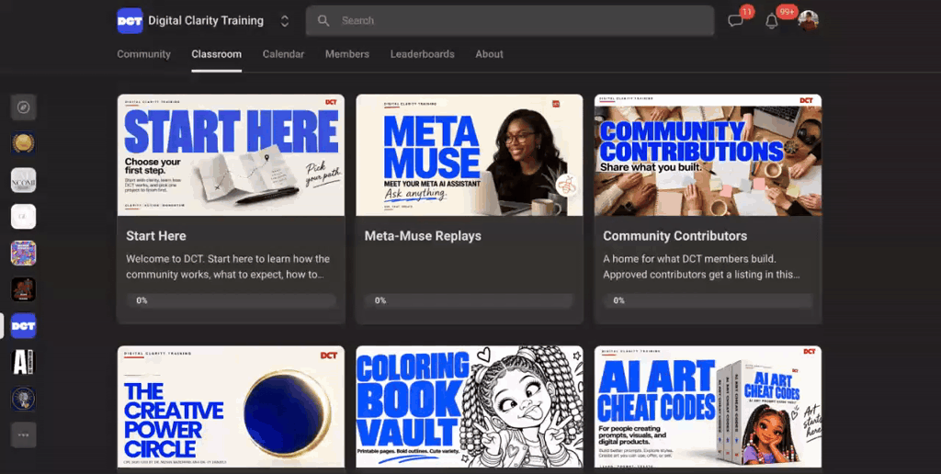The height and width of the screenshot is (474, 941).
Task: Open the notifications bell with 99+ badge
Action: (772, 21)
